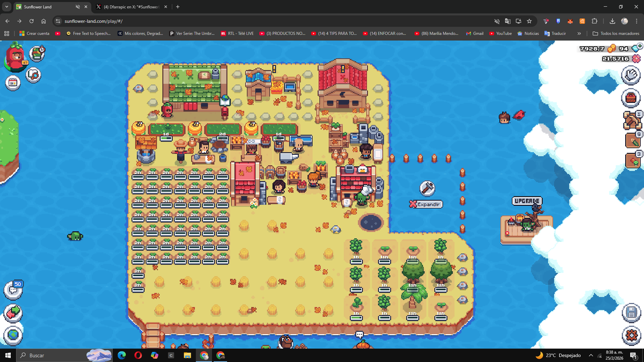
Task: Select the pickaxe item slot showing 1
Action: (x=632, y=120)
